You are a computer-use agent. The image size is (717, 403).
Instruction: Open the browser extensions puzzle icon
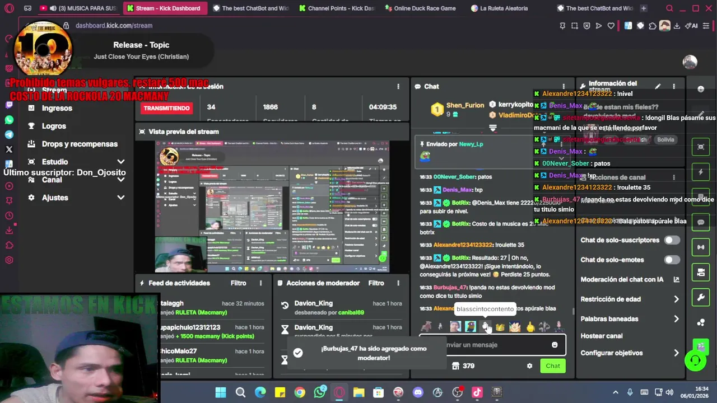point(653,26)
